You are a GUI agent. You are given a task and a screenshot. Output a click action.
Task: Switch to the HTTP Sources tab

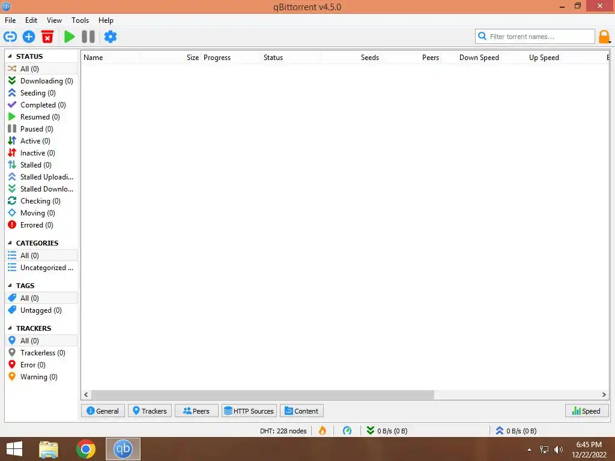(249, 411)
